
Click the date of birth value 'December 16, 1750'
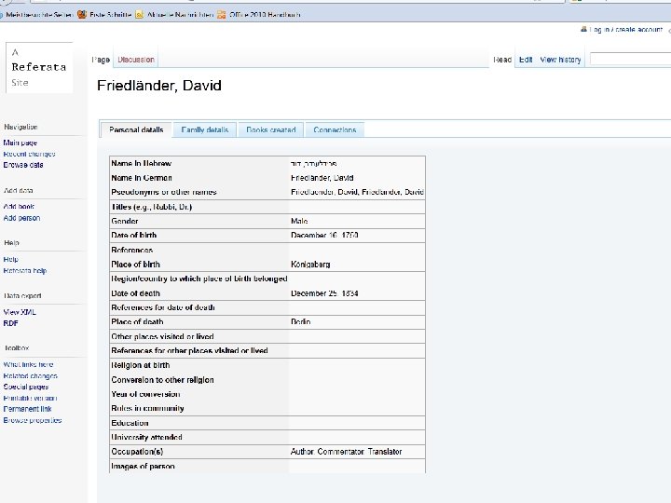pos(324,235)
